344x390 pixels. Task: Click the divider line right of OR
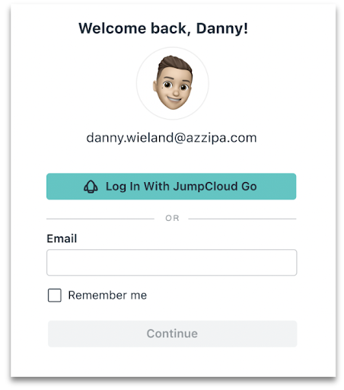[242, 219]
